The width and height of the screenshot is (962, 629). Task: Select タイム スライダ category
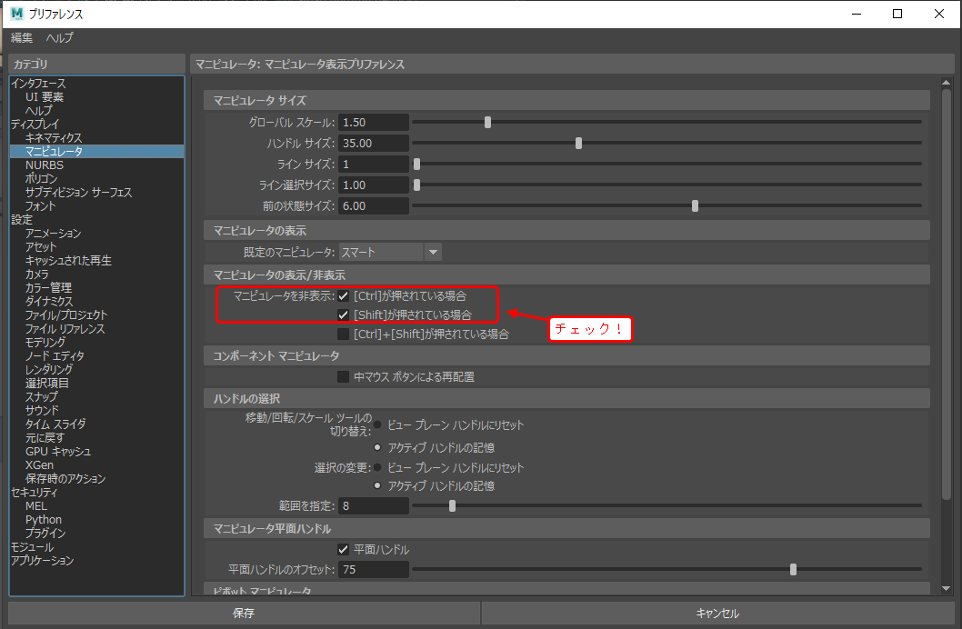tap(55, 424)
